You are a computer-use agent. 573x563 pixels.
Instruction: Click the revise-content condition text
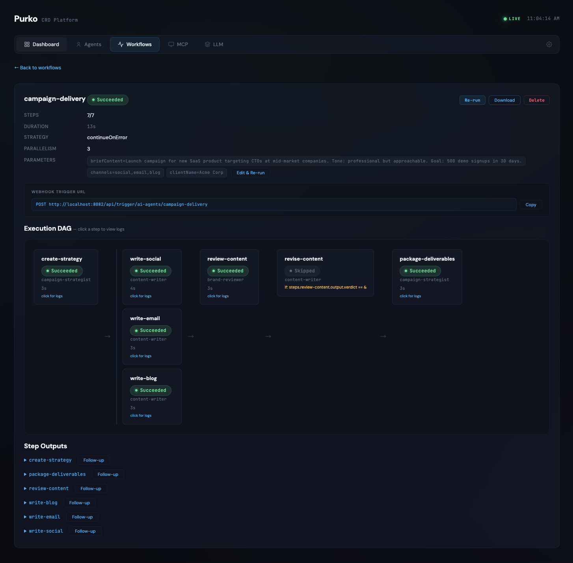(326, 287)
